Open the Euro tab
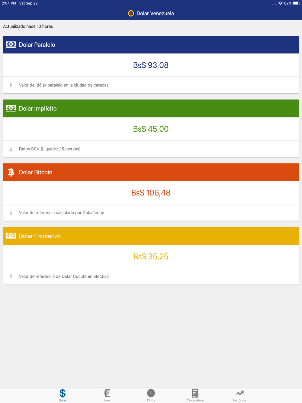Image resolution: width=302 pixels, height=403 pixels. pyautogui.click(x=107, y=395)
